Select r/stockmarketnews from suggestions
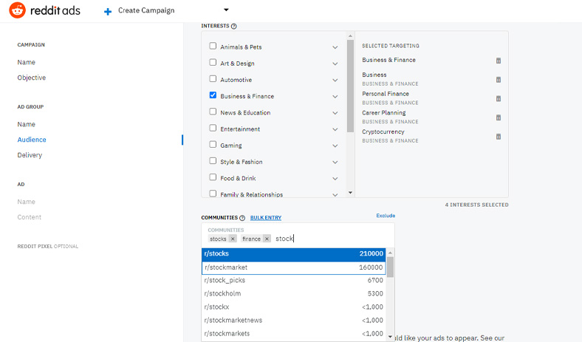Viewport: 582px width, 342px height. pyautogui.click(x=294, y=321)
